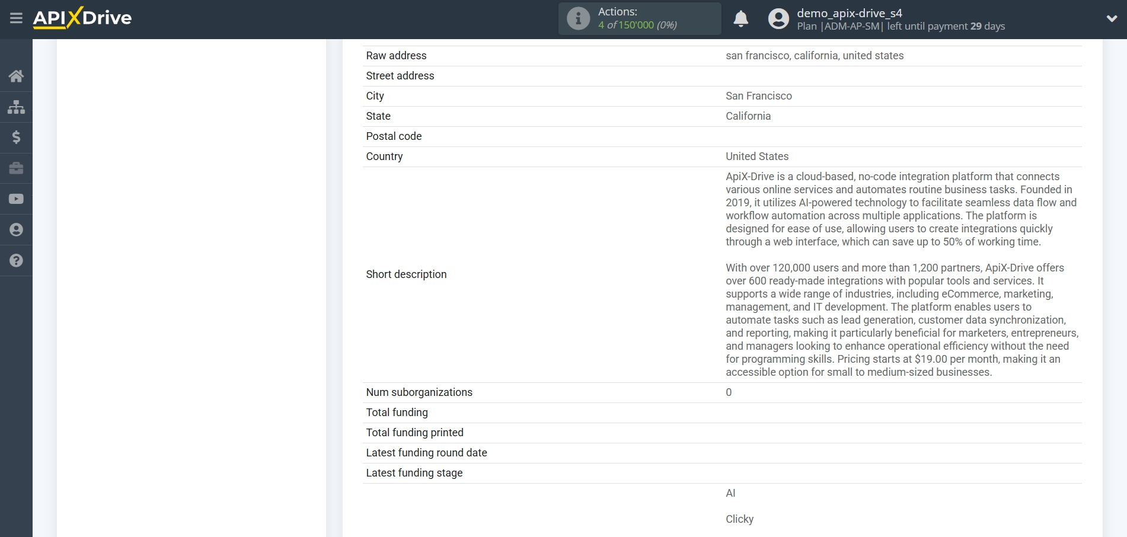The width and height of the screenshot is (1127, 537).
Task: Open the YouTube channel icon in sidebar
Action: (x=16, y=199)
